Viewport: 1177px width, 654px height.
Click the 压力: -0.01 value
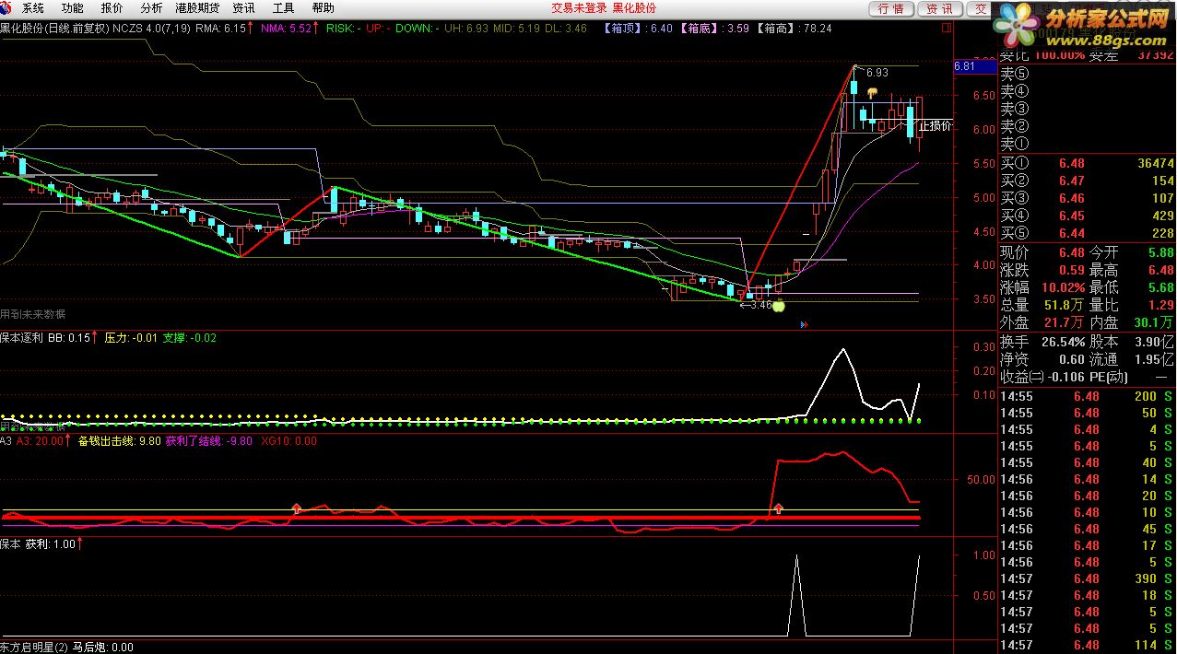(x=131, y=338)
